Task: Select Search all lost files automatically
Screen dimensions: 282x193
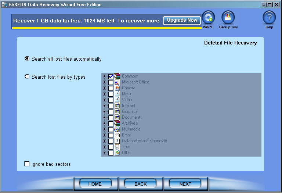Action: 27,58
